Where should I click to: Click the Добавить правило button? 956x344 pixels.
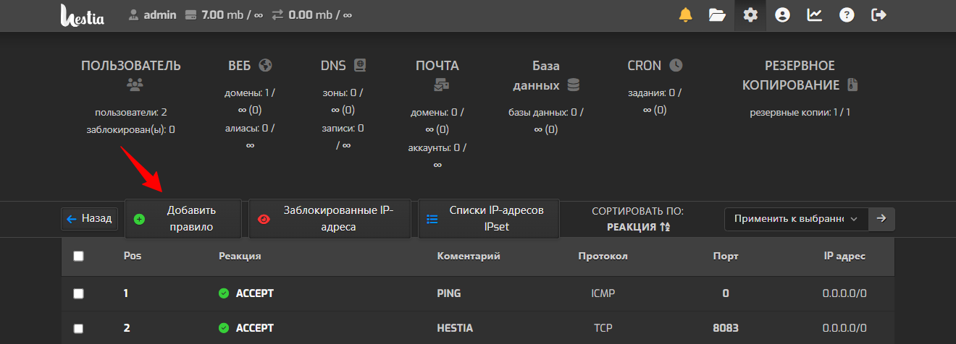183,218
